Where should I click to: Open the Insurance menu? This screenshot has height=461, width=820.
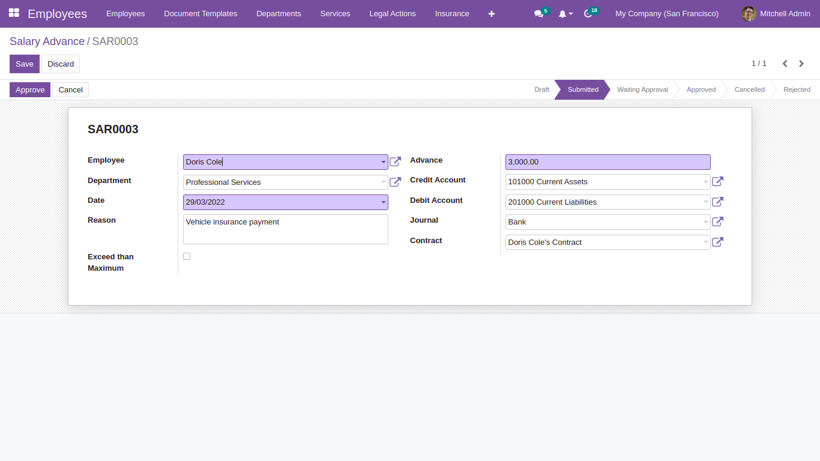click(x=452, y=13)
